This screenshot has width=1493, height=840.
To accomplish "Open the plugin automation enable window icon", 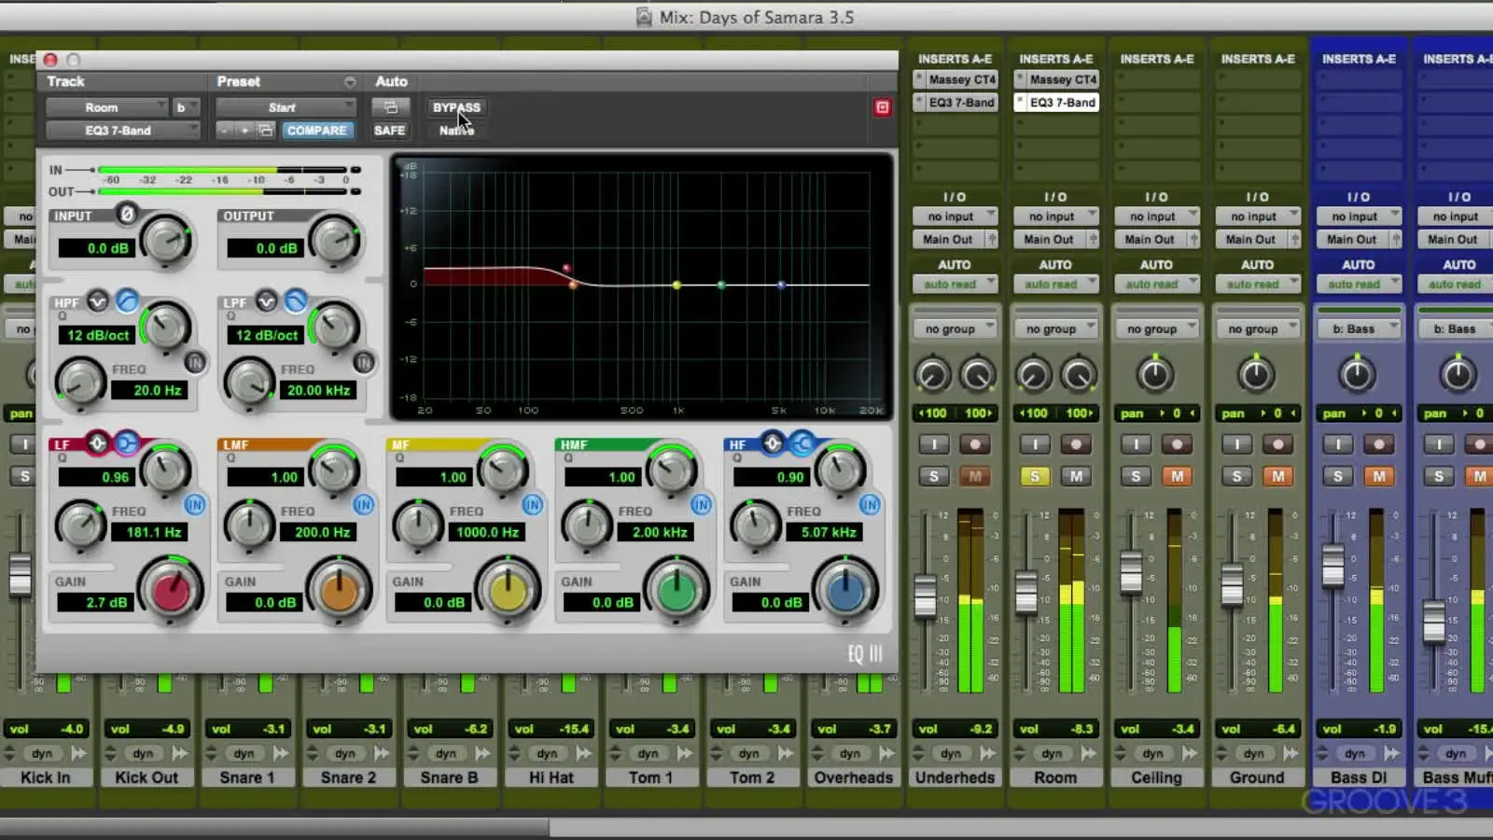I will point(390,107).
